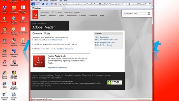Click the red Adobe logo
179x101 pixels.
click(35, 14)
